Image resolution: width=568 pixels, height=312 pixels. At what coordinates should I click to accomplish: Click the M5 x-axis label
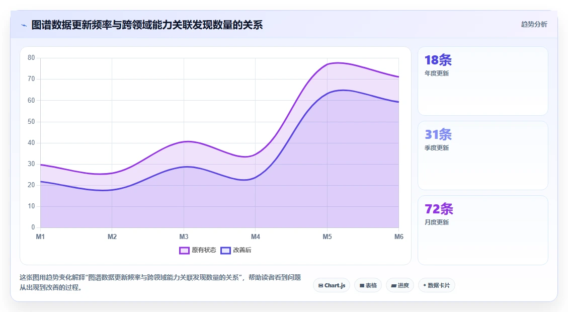[x=327, y=237]
